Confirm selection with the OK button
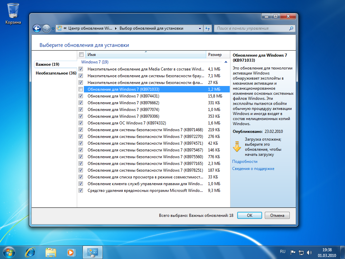Image resolution: width=345 pixels, height=259 pixels. click(x=250, y=215)
